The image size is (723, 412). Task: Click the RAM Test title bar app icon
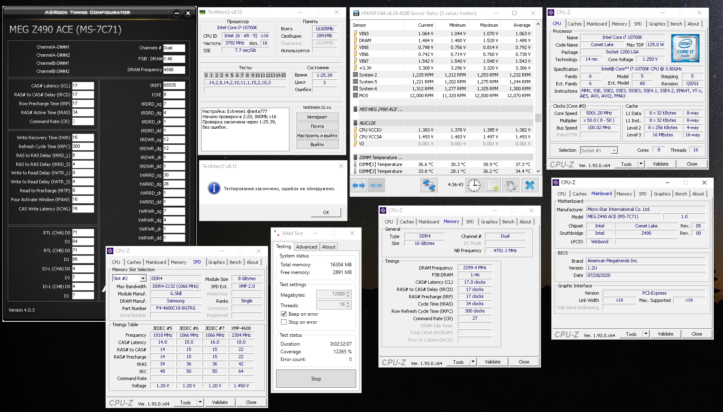[x=277, y=233]
